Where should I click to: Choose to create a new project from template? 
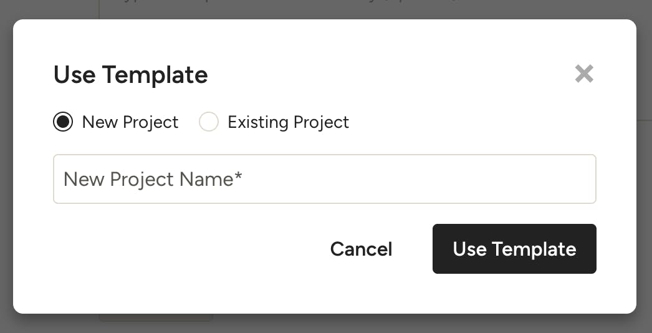(63, 122)
